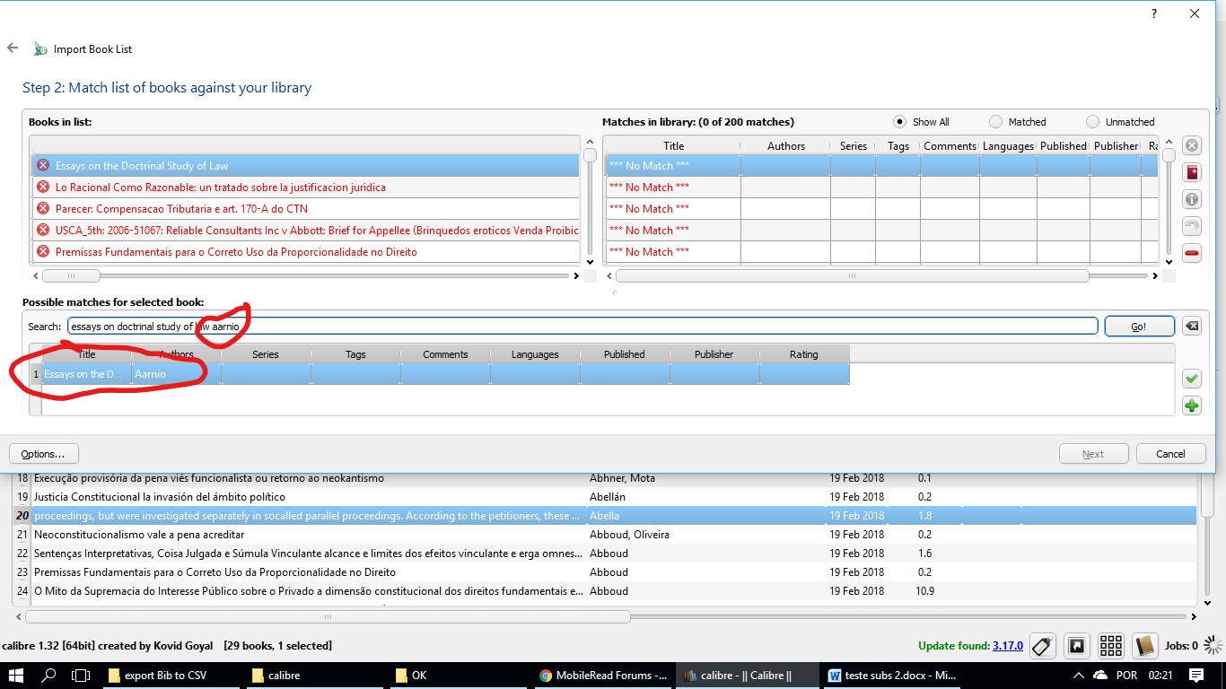
Task: Toggle the cover grid view icon
Action: 1110,645
